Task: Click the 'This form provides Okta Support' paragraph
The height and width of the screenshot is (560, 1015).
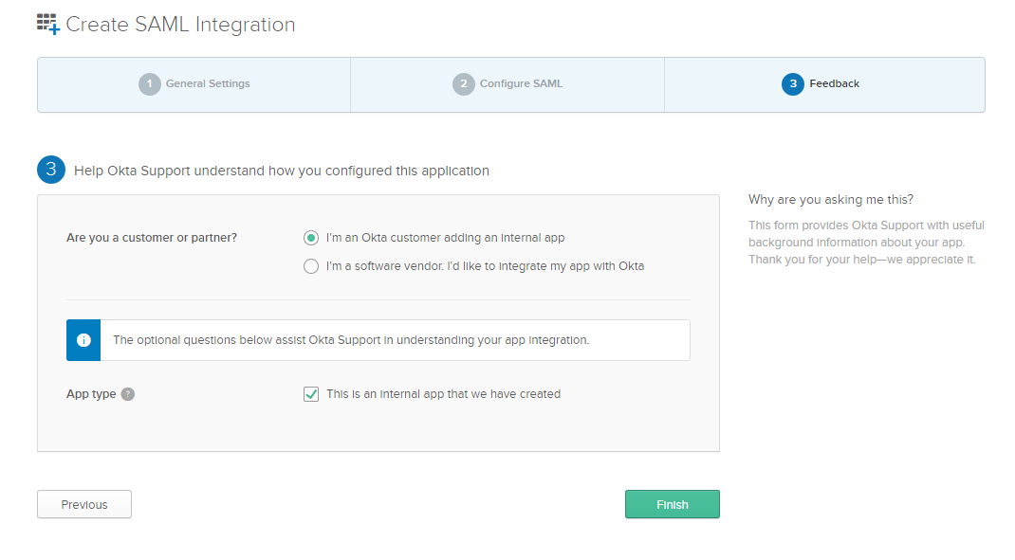Action: coord(866,243)
